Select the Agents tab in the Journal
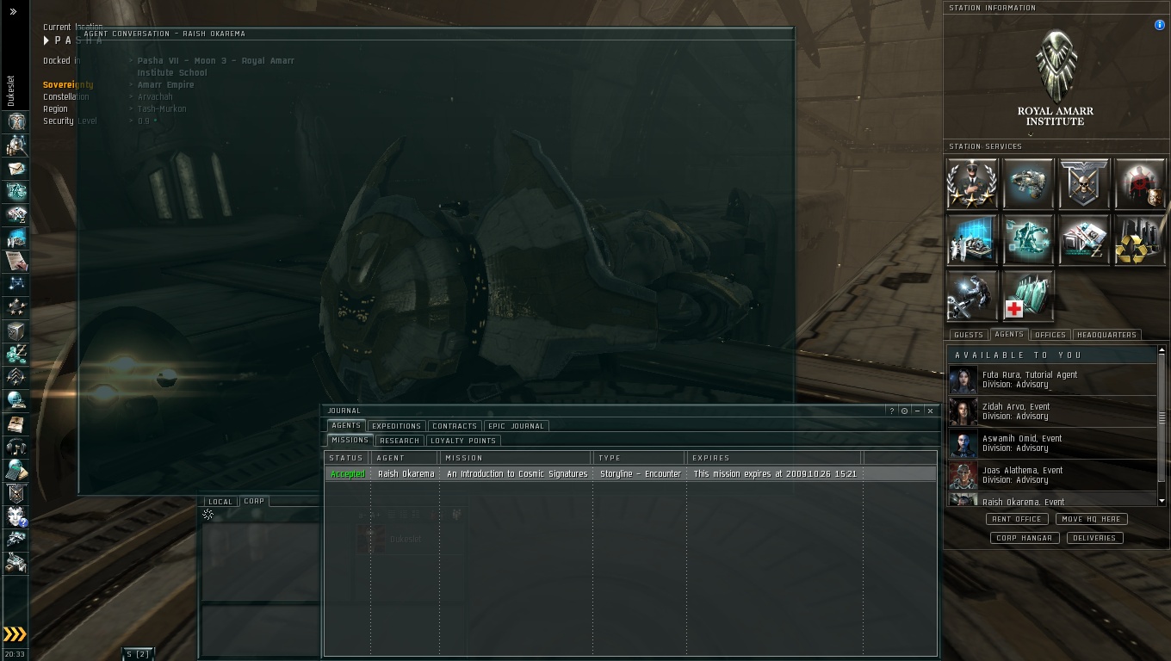The height and width of the screenshot is (661, 1171). (x=346, y=425)
